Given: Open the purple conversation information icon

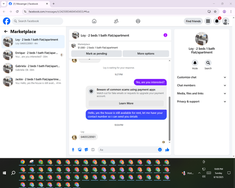Looking at the screenshot, I should [x=165, y=35].
